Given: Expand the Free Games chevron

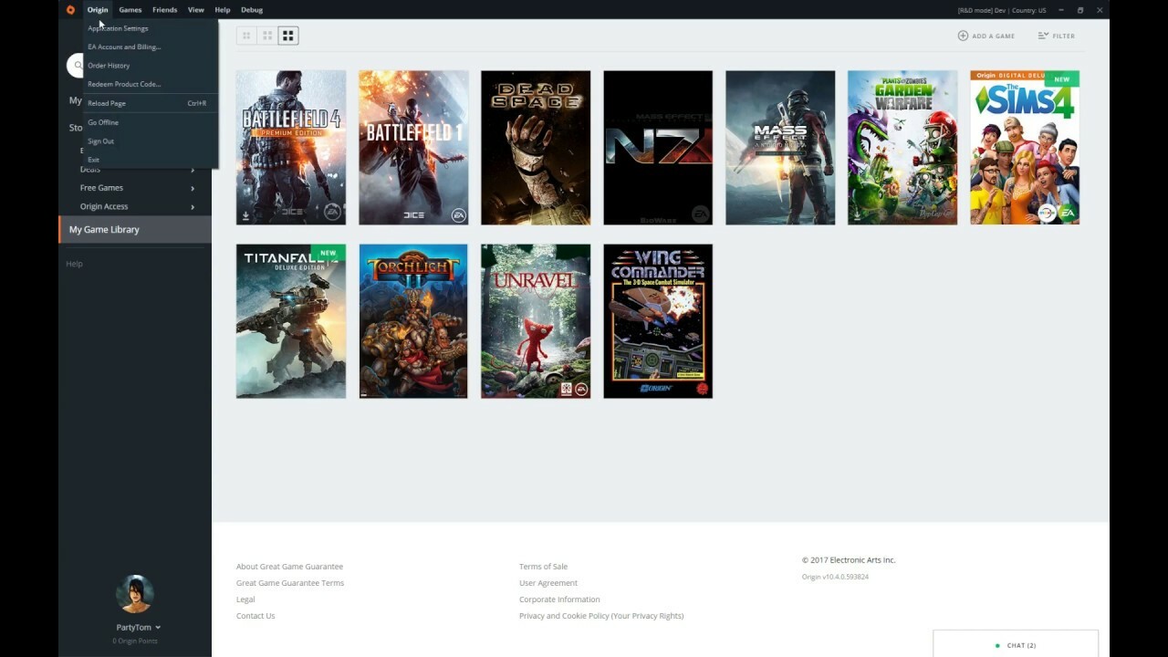Looking at the screenshot, I should [193, 188].
